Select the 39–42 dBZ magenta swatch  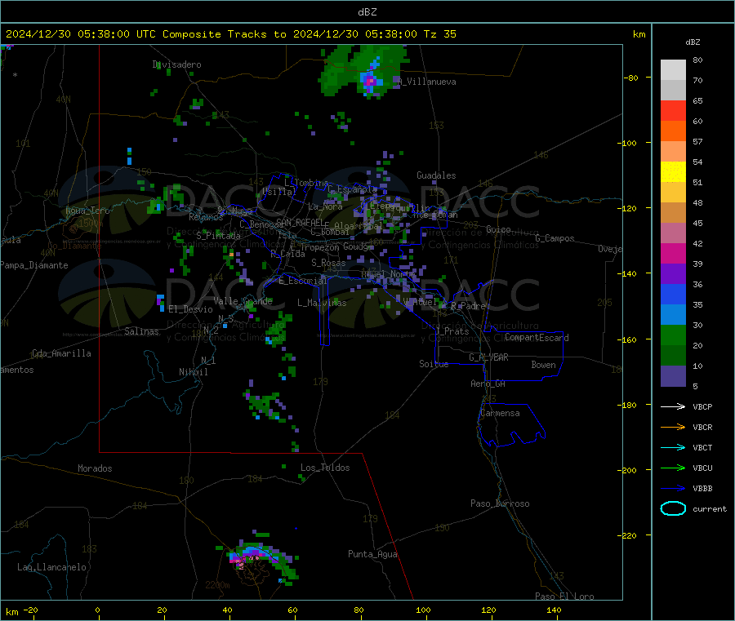point(673,253)
